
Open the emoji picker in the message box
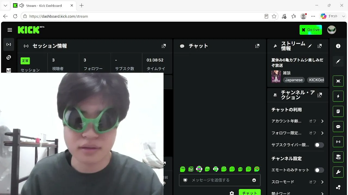tap(254, 180)
